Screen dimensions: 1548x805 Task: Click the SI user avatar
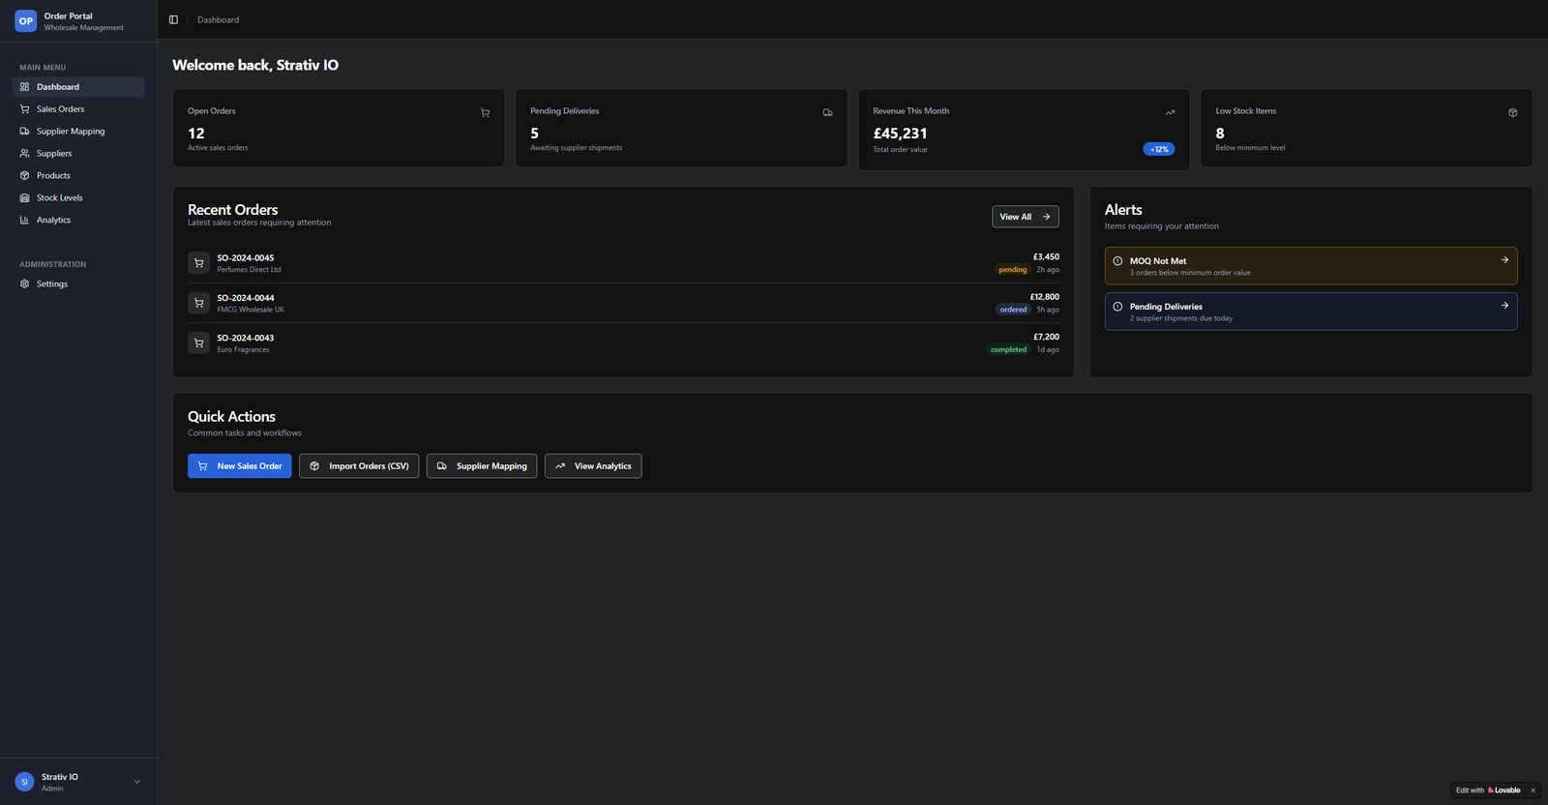pyautogui.click(x=25, y=782)
